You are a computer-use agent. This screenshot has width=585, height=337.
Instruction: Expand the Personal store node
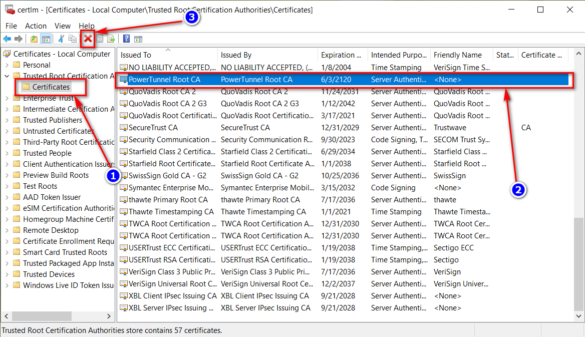(x=7, y=65)
